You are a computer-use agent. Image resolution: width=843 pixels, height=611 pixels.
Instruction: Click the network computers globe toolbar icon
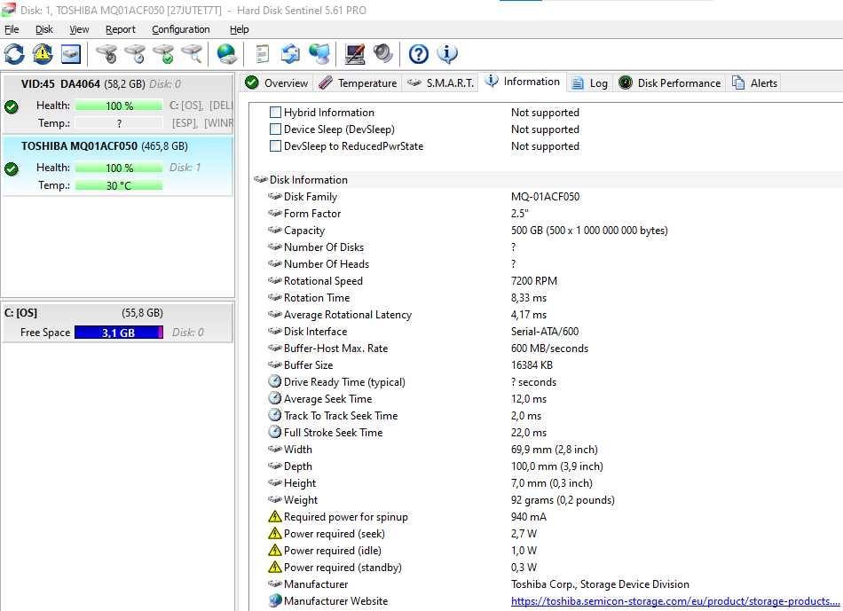point(319,54)
